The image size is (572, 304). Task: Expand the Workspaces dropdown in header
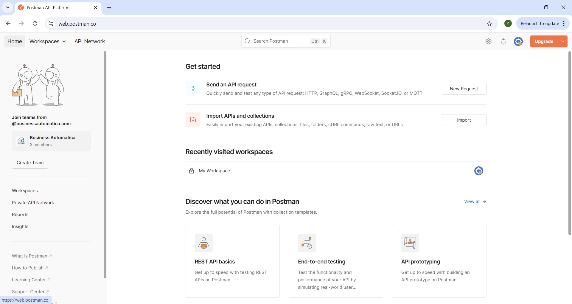click(x=48, y=41)
